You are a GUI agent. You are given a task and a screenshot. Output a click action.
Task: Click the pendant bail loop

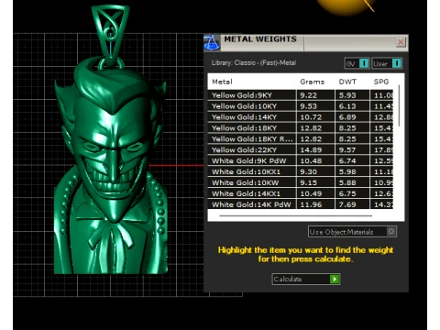pyautogui.click(x=111, y=35)
